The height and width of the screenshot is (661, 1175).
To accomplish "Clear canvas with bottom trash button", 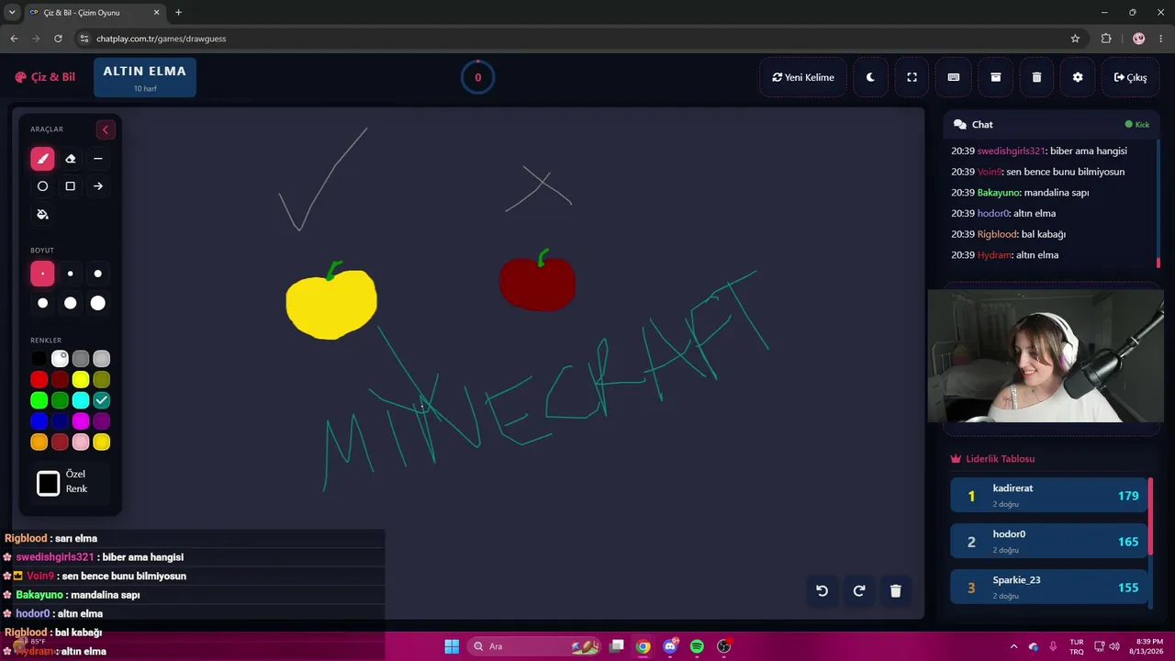I will point(896,590).
